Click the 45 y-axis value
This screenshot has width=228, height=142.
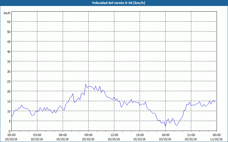pos(9,41)
